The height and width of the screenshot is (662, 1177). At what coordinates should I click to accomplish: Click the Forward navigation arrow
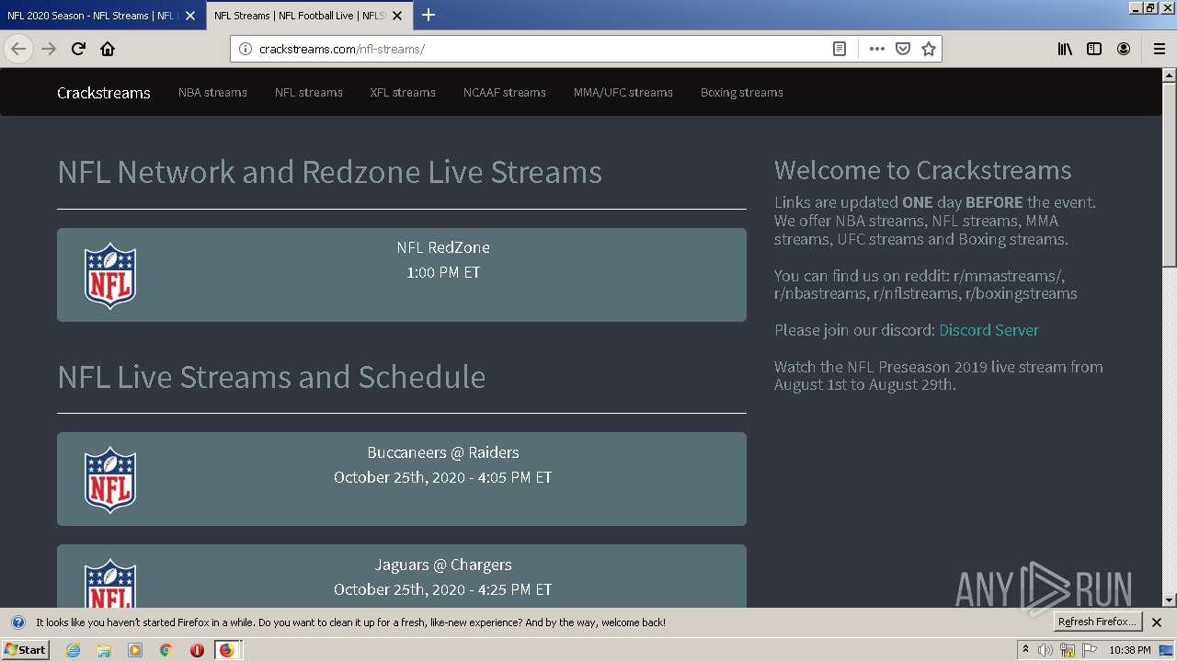point(49,49)
